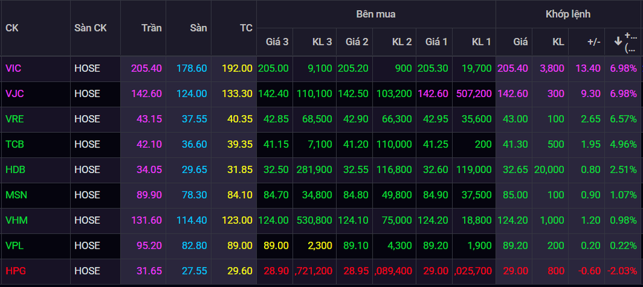Click the VRE ticker in CK column
This screenshot has width=643, height=287.
point(15,119)
